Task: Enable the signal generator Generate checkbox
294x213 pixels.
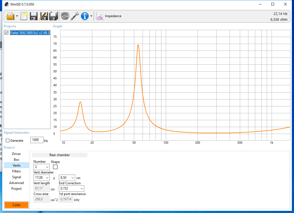Action: click(8, 141)
